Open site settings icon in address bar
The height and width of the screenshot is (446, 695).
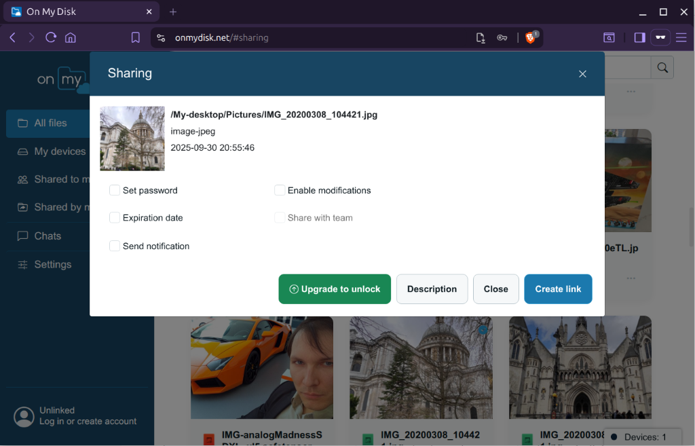pyautogui.click(x=162, y=38)
